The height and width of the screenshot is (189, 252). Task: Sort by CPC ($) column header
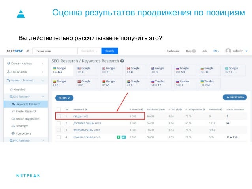point(175,110)
